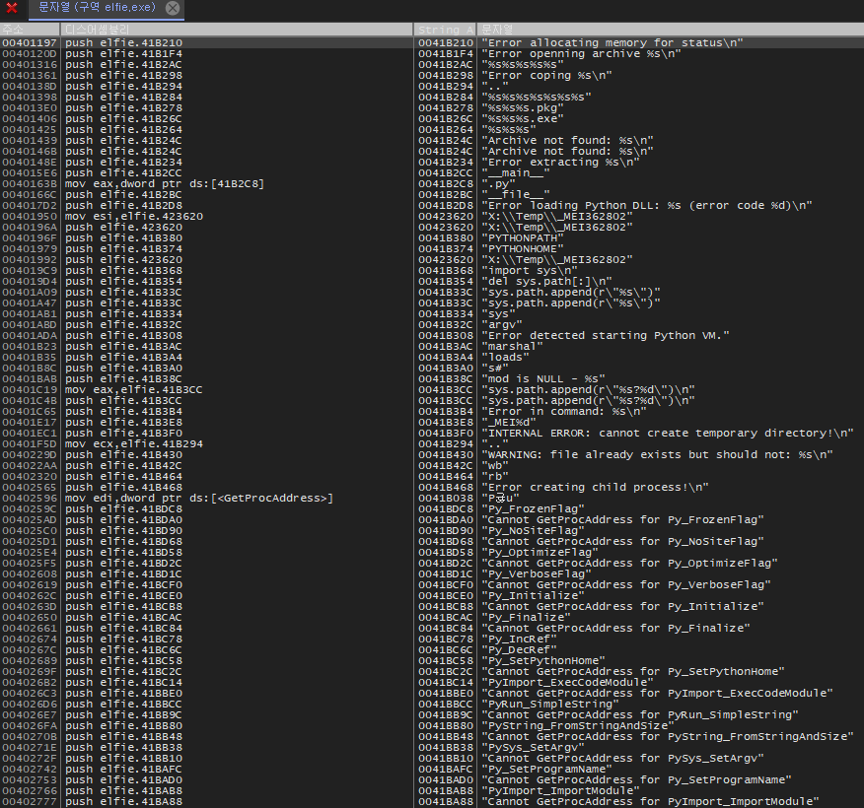This screenshot has height=808, width=864.
Task: Select "INTERNAL ERROR: cannot create temporary directory" string
Action: click(668, 434)
